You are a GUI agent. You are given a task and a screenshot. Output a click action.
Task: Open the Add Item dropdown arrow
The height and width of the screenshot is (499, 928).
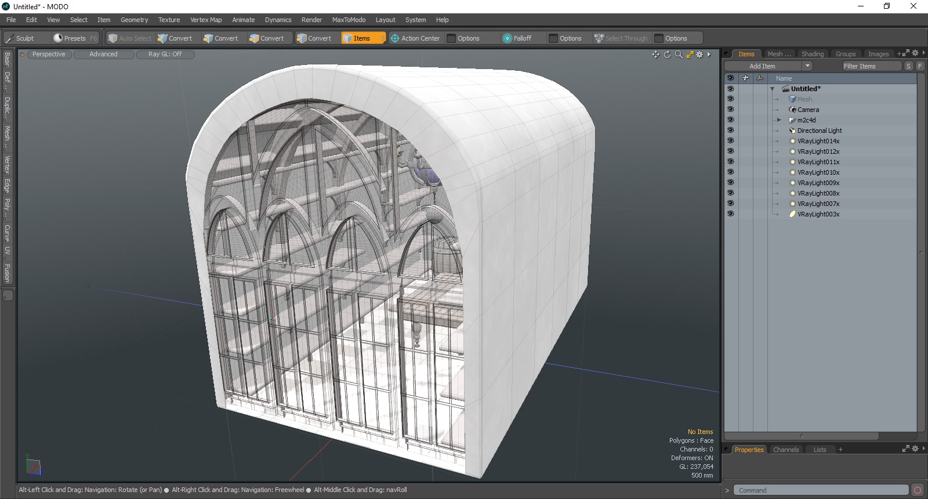point(808,66)
